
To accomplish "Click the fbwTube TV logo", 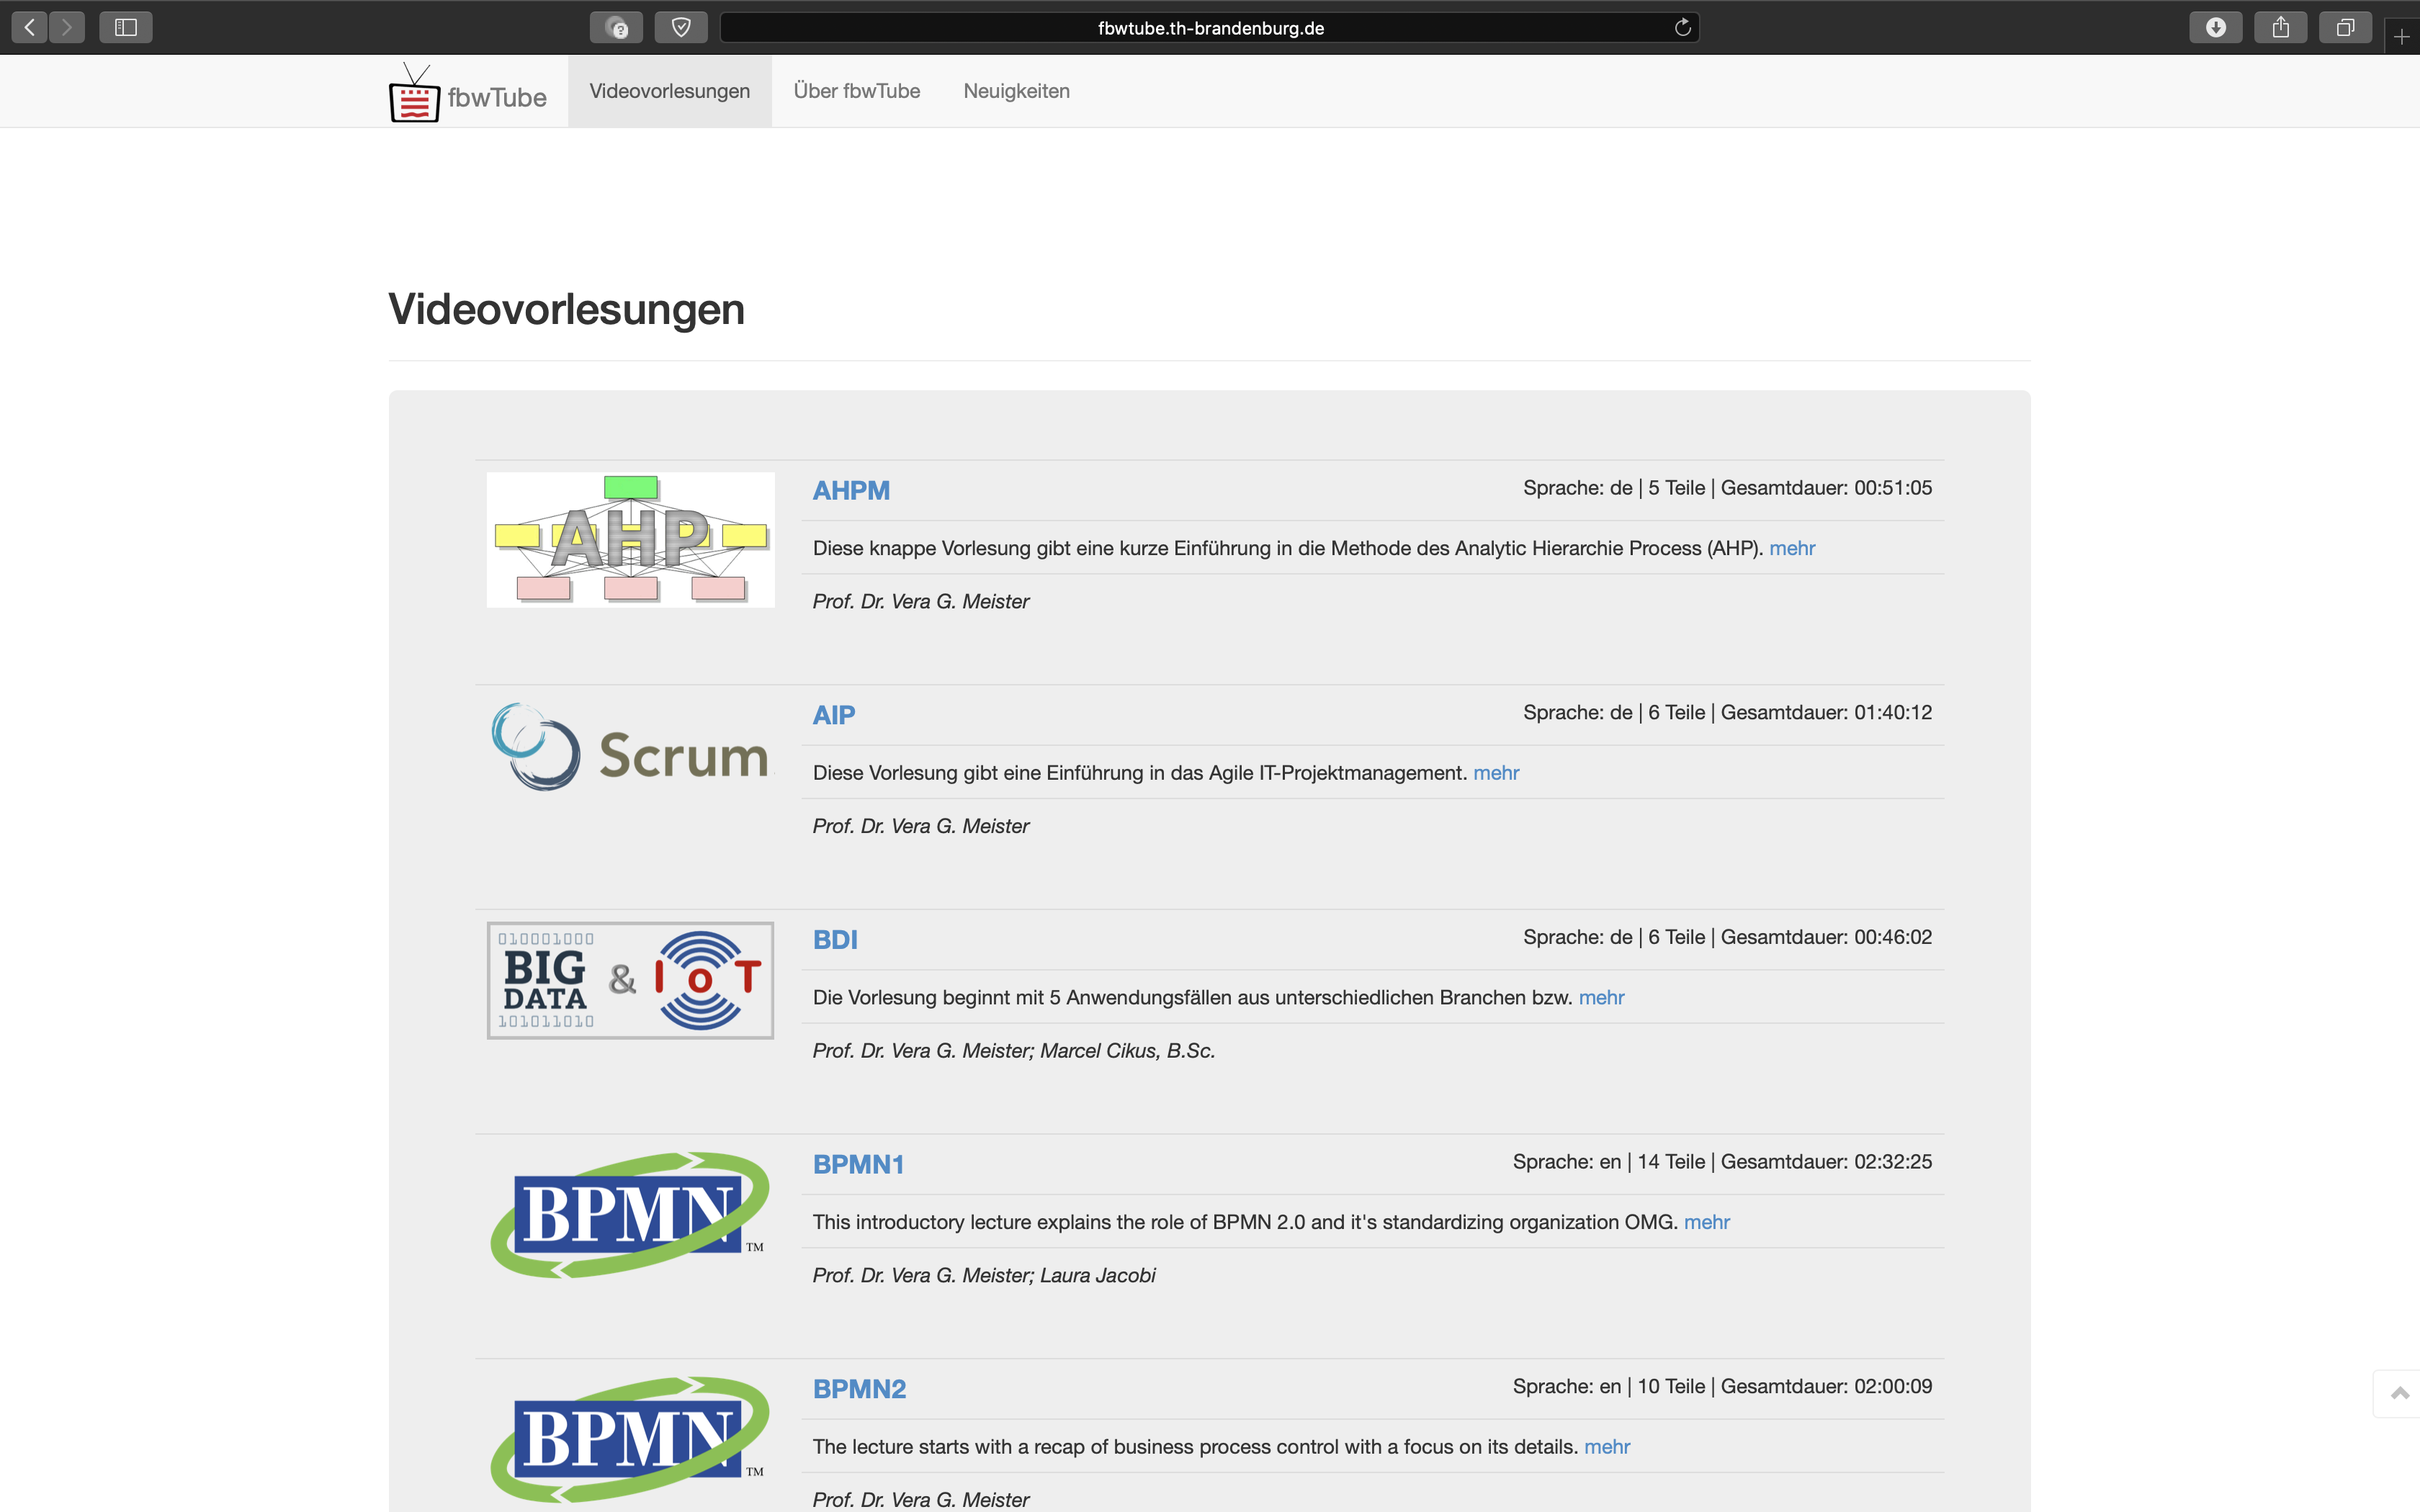I will (x=414, y=93).
